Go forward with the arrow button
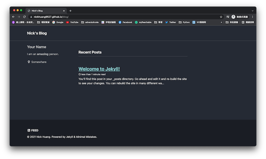The width and height of the screenshot is (266, 159). coord(19,17)
